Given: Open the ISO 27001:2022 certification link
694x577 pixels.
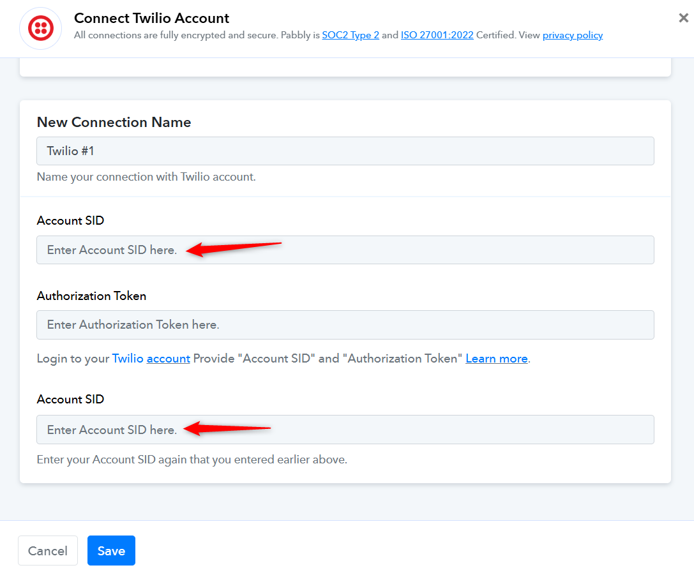Looking at the screenshot, I should click(437, 35).
